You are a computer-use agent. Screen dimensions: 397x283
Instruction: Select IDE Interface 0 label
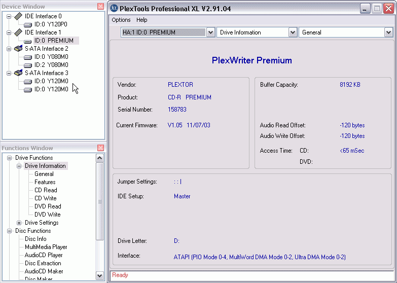[43, 16]
